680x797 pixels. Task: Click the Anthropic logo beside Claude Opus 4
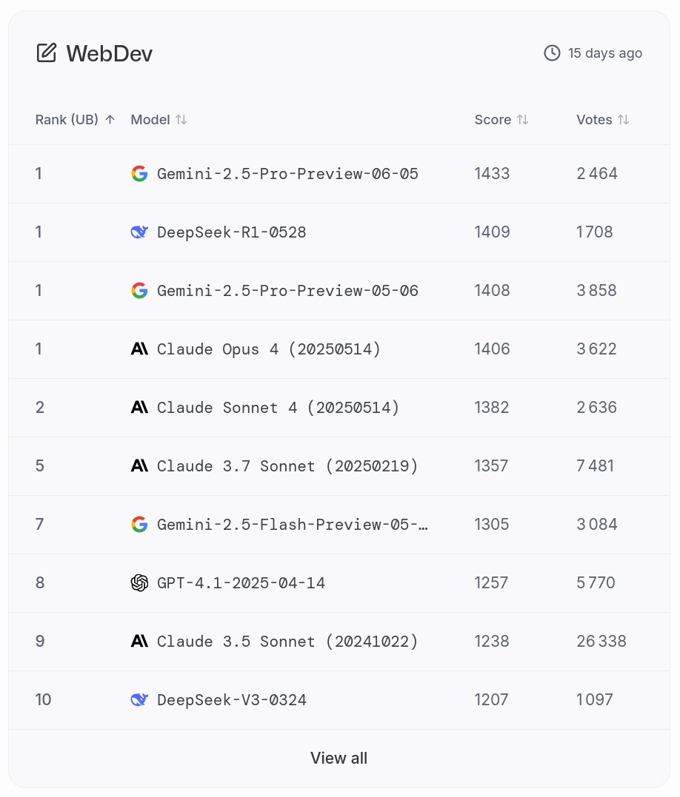point(139,349)
